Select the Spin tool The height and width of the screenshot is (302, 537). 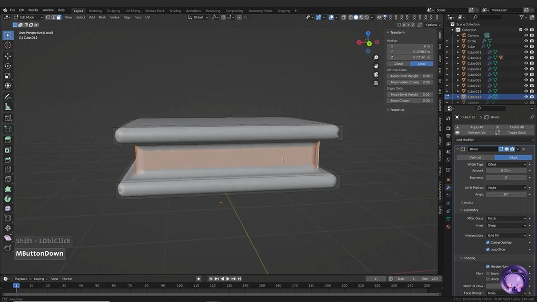coord(8,199)
